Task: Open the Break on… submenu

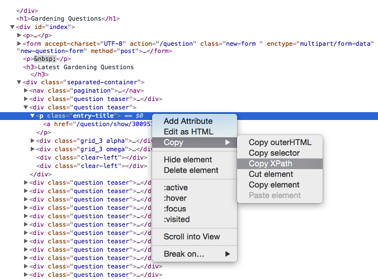Action: (183, 254)
